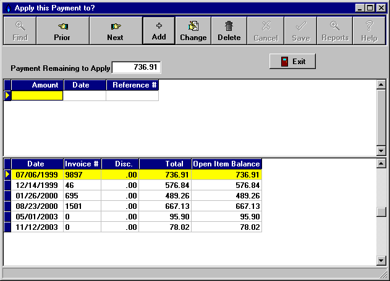The width and height of the screenshot is (390, 281).
Task: Open Help from the toolbar
Action: [x=369, y=30]
